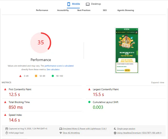Click the 'Initial page load' text
Image resolution: width=168 pixels, height=139 pixels.
point(16,133)
